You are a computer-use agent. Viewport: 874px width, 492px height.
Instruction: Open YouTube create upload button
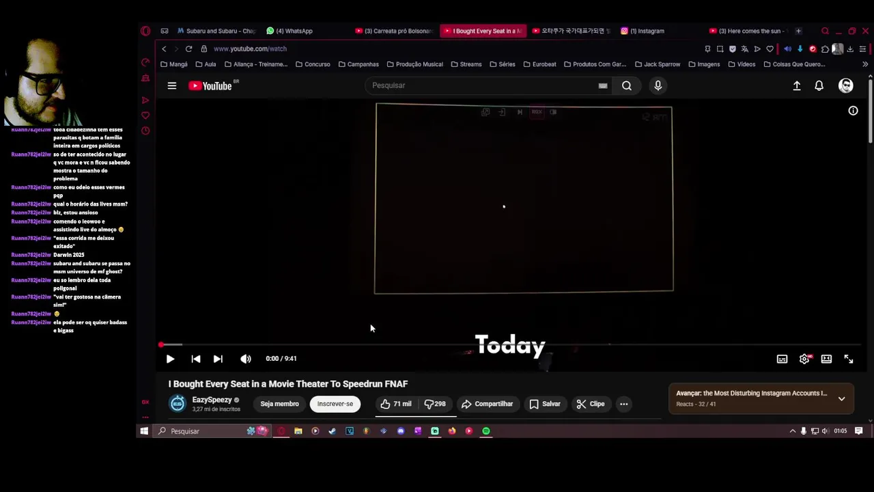pos(797,85)
